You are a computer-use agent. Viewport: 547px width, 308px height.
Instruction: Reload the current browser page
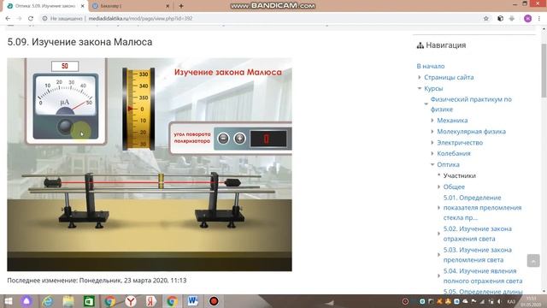(x=31, y=19)
